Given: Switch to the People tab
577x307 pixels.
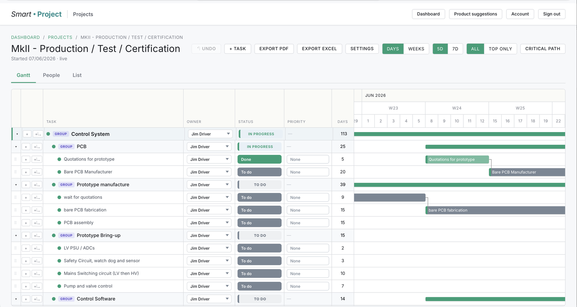Looking at the screenshot, I should coord(51,75).
